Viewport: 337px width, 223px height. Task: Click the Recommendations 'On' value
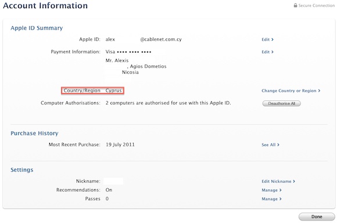coord(109,190)
